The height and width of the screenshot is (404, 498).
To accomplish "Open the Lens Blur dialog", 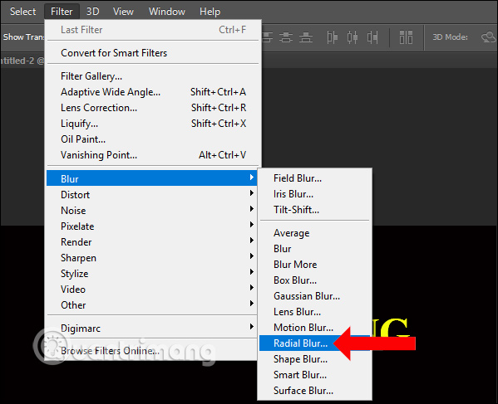I will pos(314,312).
